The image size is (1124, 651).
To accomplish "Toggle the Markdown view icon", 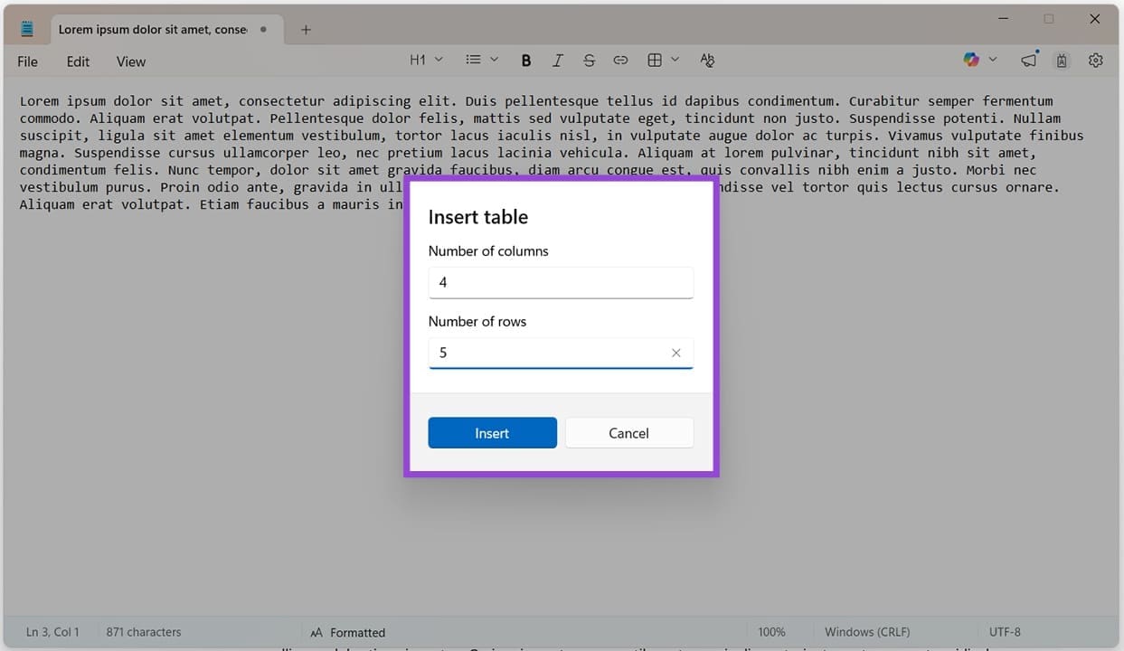I will coord(1061,60).
